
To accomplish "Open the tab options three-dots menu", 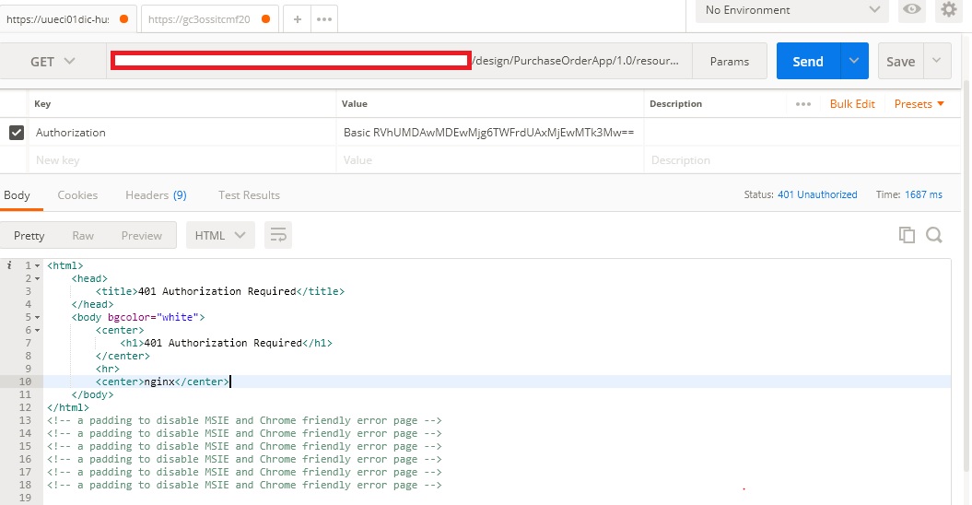I will [324, 19].
